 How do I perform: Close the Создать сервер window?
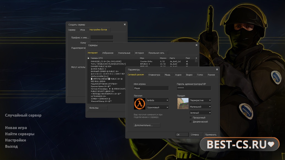click(125, 24)
